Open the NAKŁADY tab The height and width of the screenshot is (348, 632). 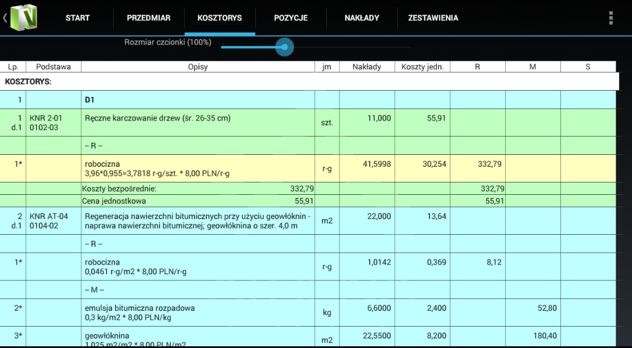[x=362, y=17]
